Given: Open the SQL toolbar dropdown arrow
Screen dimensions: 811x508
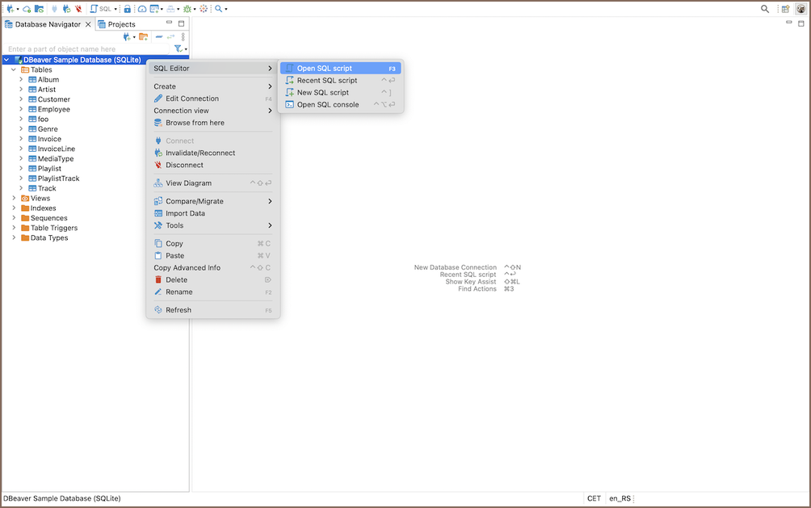Looking at the screenshot, I should (x=116, y=9).
